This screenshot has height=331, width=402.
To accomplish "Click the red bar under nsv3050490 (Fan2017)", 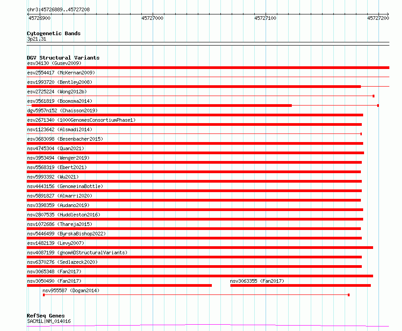I will pyautogui.click(x=119, y=285).
